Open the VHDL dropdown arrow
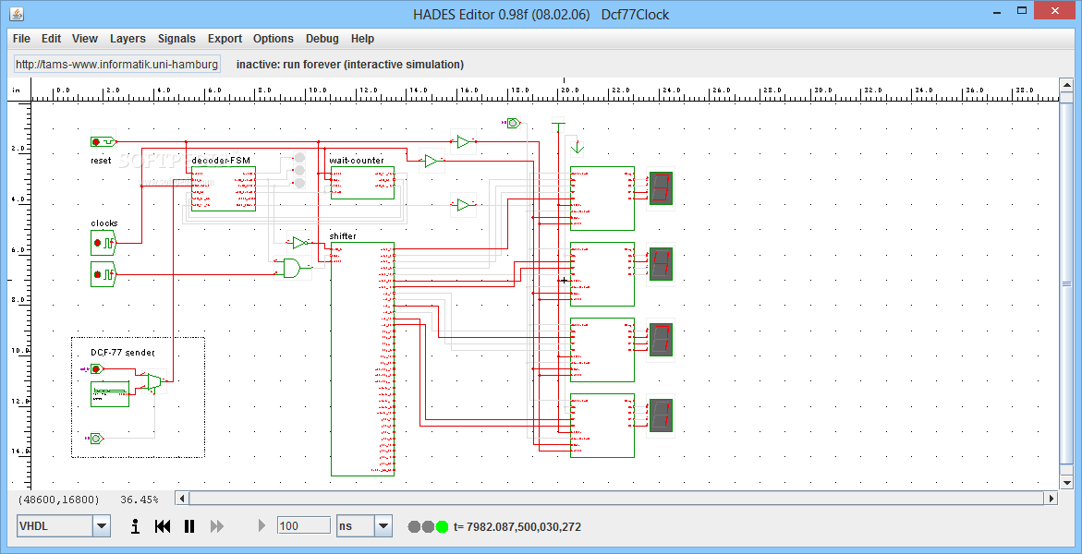1082x554 pixels. click(x=102, y=526)
